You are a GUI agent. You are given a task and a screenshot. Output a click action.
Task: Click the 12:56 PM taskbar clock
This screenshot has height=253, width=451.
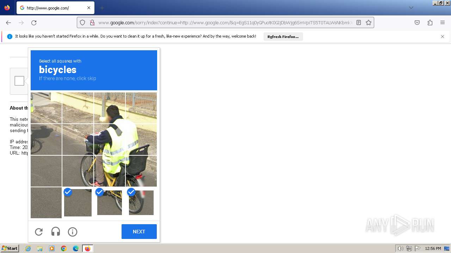point(433,248)
